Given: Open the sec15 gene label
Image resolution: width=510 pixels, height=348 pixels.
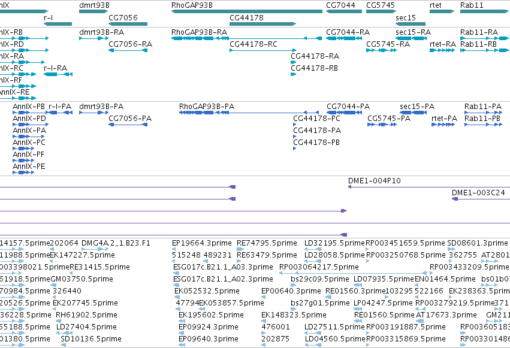Looking at the screenshot, I should 406,17.
